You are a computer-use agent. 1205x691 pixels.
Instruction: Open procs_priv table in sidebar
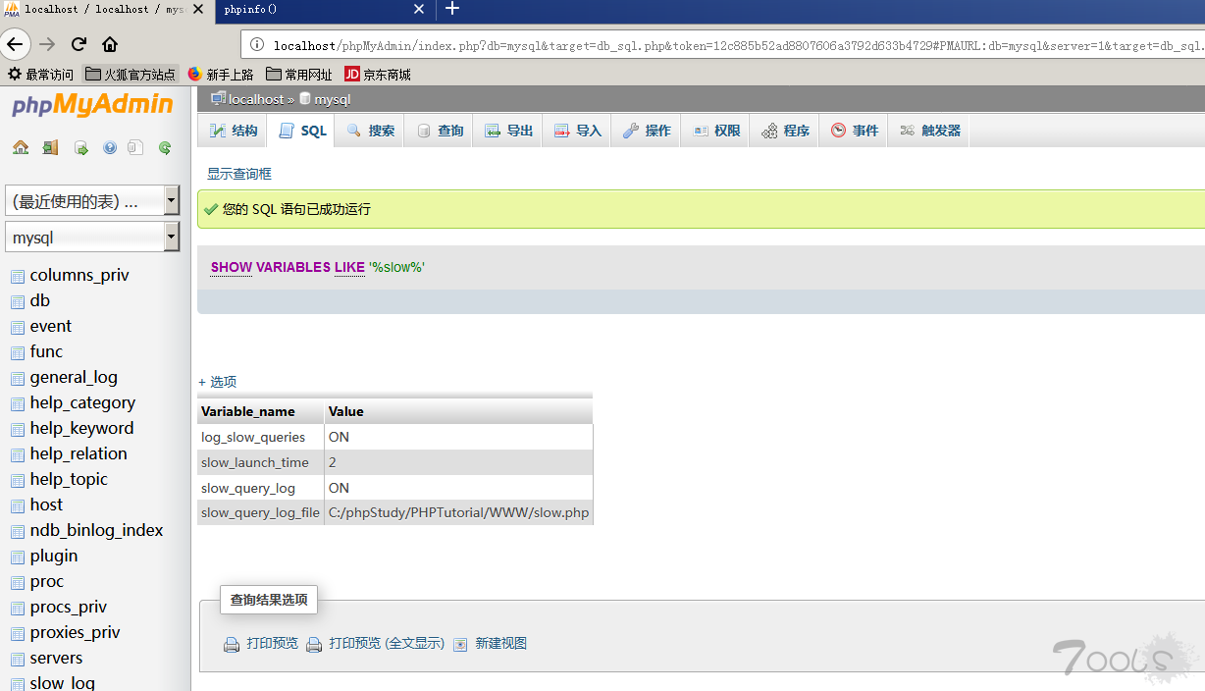[x=68, y=607]
